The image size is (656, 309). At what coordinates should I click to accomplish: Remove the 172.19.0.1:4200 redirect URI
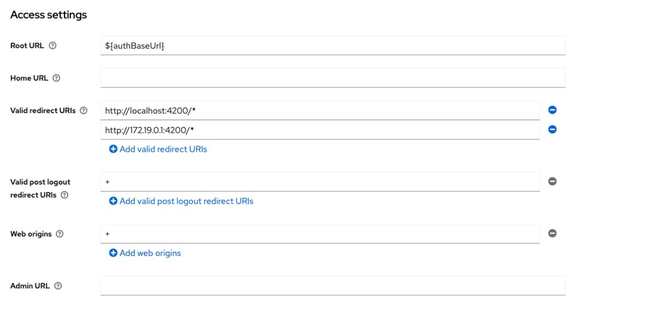click(552, 130)
